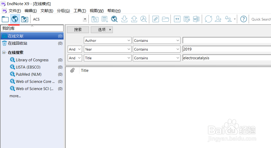Viewport: 271px width, 148px height.
Task: Switch to Local Library Mode icon
Action: 5,19
